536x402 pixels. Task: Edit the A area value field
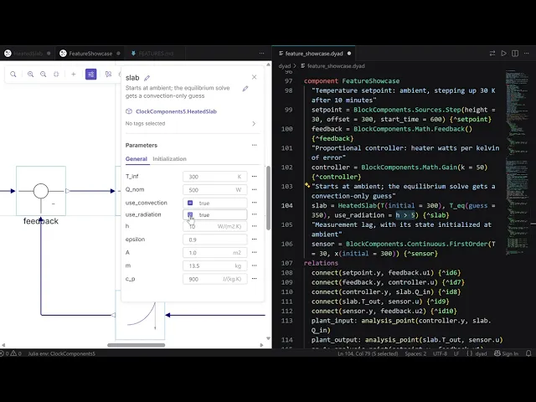pos(214,253)
